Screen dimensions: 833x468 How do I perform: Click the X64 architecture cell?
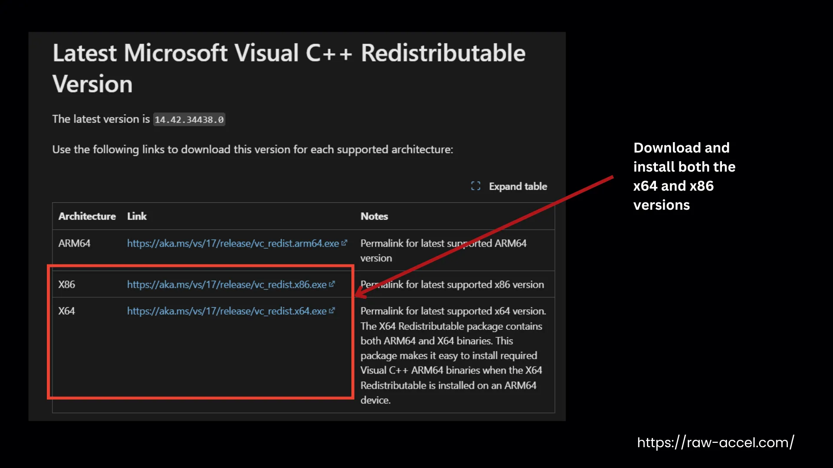(x=66, y=311)
